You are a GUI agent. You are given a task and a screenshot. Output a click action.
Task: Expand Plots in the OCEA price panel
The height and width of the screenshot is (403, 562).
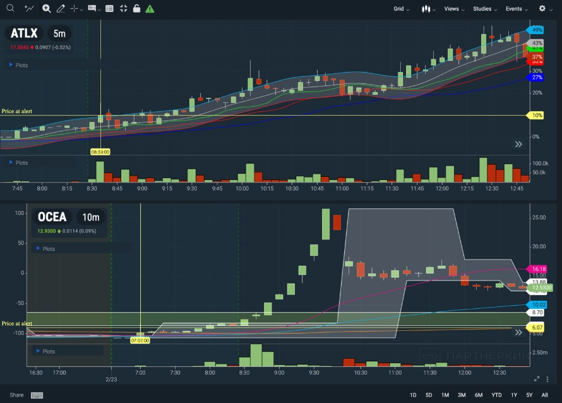[45, 248]
